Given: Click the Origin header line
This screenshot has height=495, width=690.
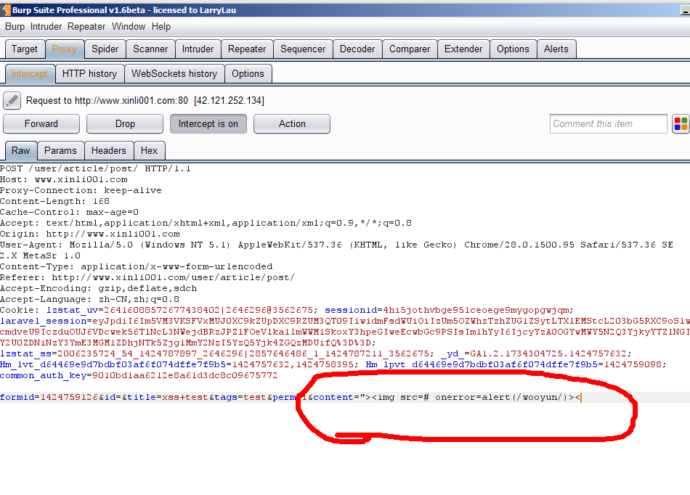Looking at the screenshot, I should click(x=90, y=234).
